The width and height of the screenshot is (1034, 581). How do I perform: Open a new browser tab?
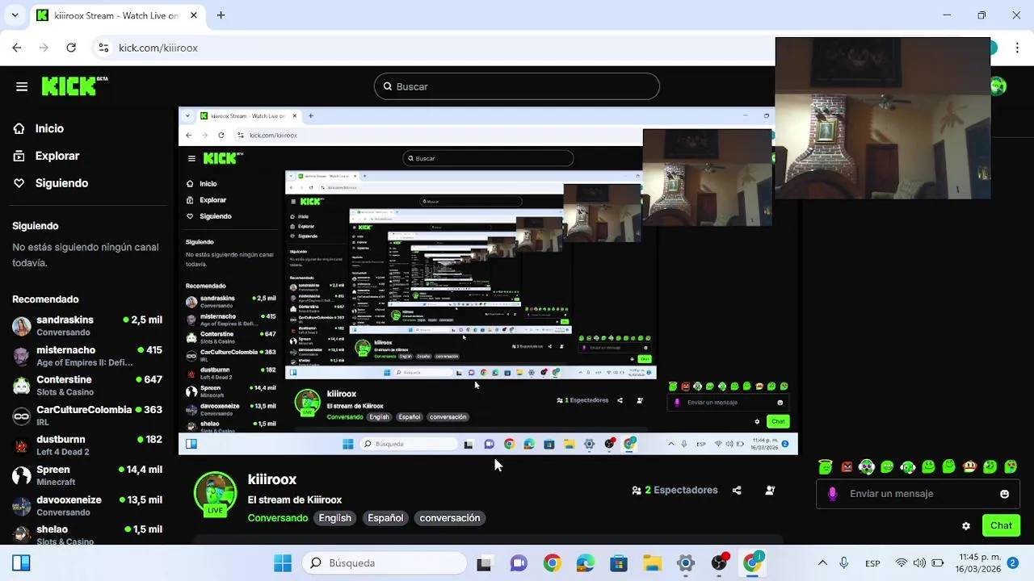click(221, 15)
